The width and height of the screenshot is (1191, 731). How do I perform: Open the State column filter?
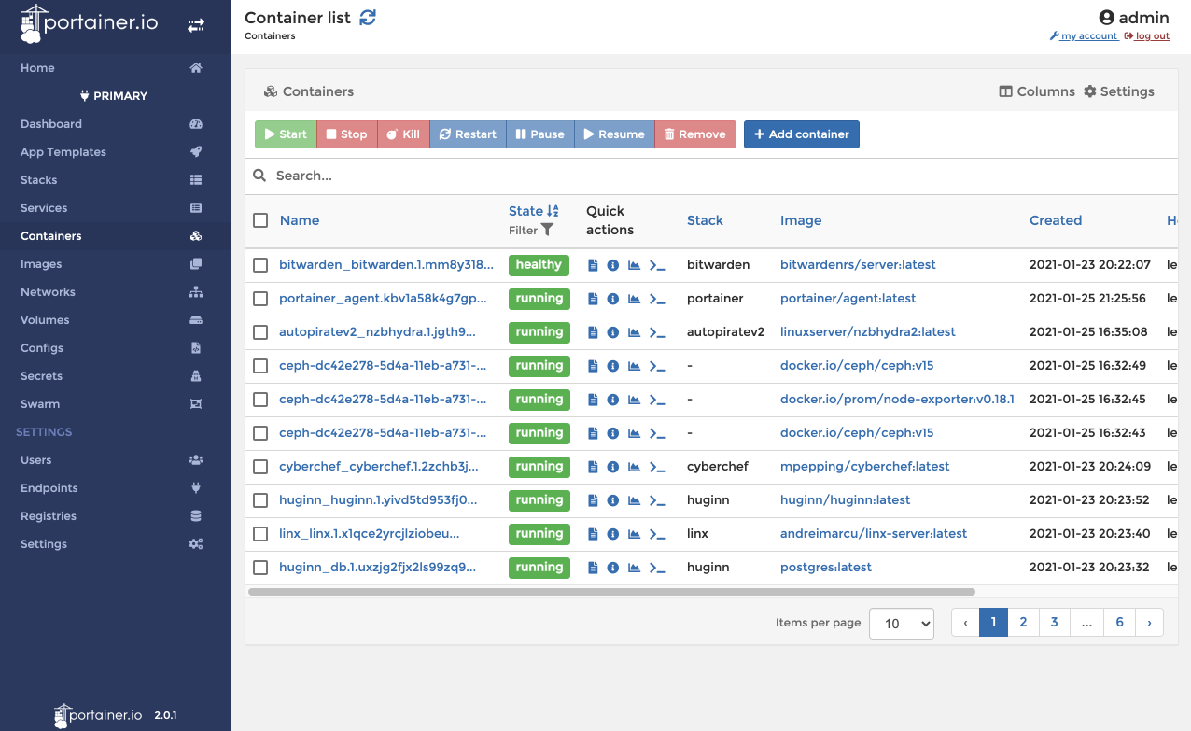[x=548, y=229]
